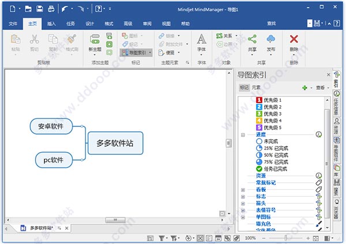Screen dimensions: 346x244
Task: Open the 资源 (Resources) side tab
Action: pos(337,126)
